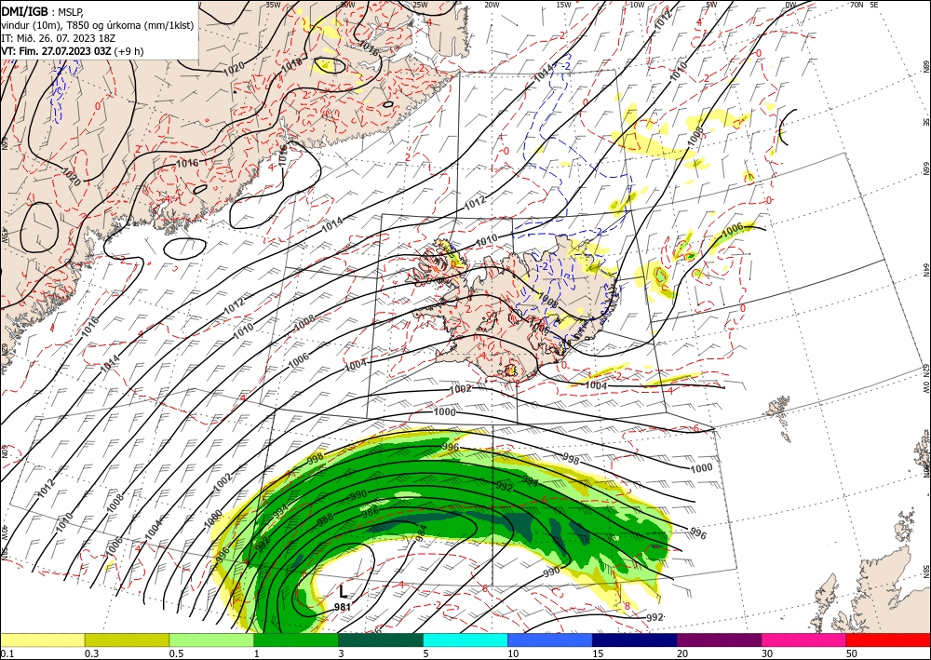Click the '981' central pressure value

point(342,607)
